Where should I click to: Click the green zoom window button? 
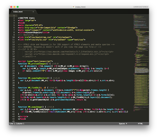tap(18, 7)
